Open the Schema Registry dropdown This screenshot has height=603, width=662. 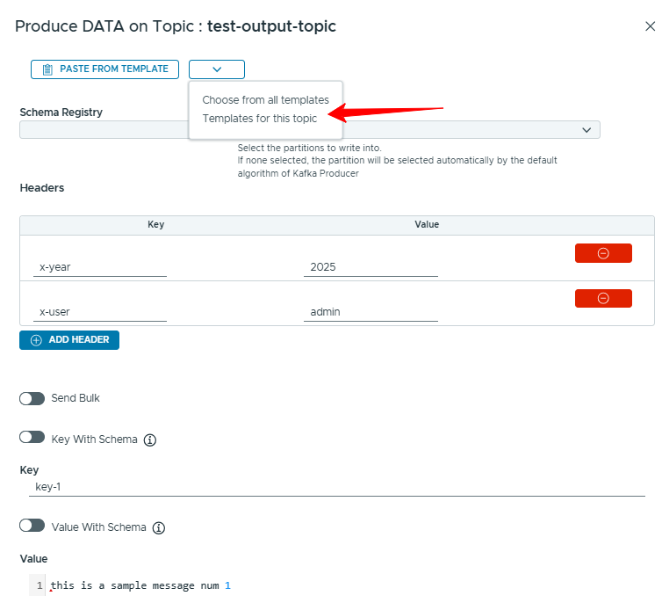(104, 130)
